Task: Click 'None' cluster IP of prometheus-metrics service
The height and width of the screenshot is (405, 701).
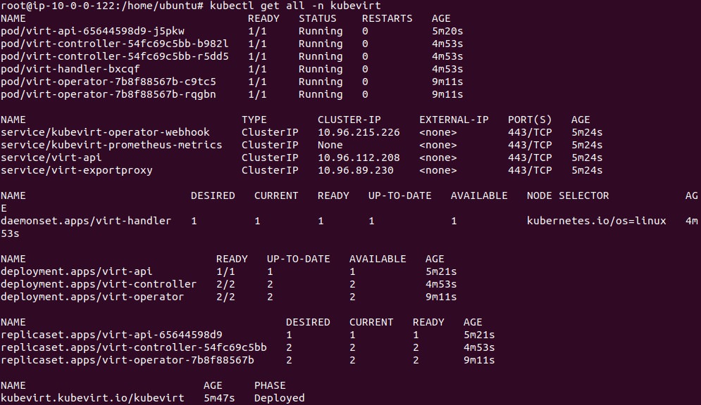Action: click(x=330, y=145)
